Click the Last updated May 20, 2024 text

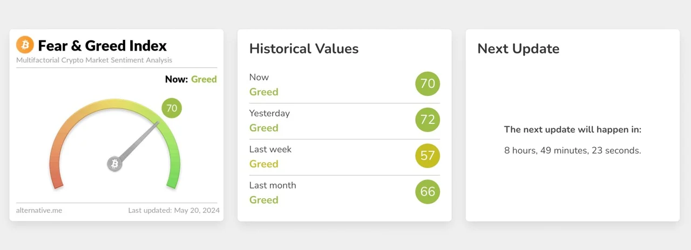pyautogui.click(x=174, y=210)
